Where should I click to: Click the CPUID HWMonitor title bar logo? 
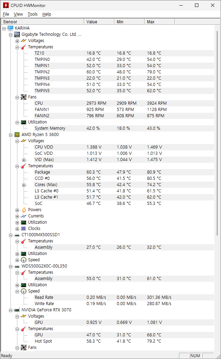point(6,5)
